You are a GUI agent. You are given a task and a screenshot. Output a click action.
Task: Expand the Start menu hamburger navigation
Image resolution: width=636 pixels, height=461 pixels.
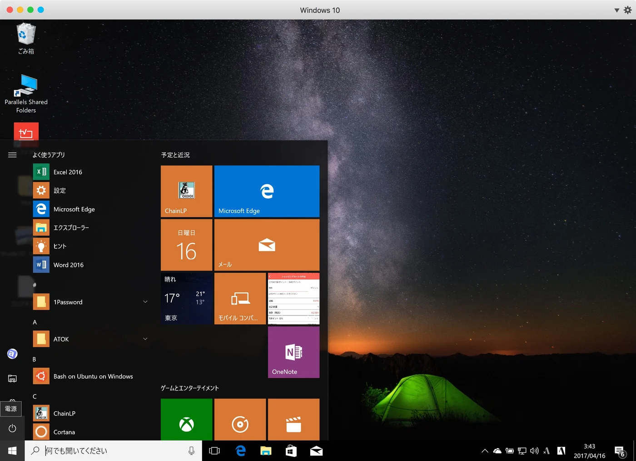tap(12, 155)
